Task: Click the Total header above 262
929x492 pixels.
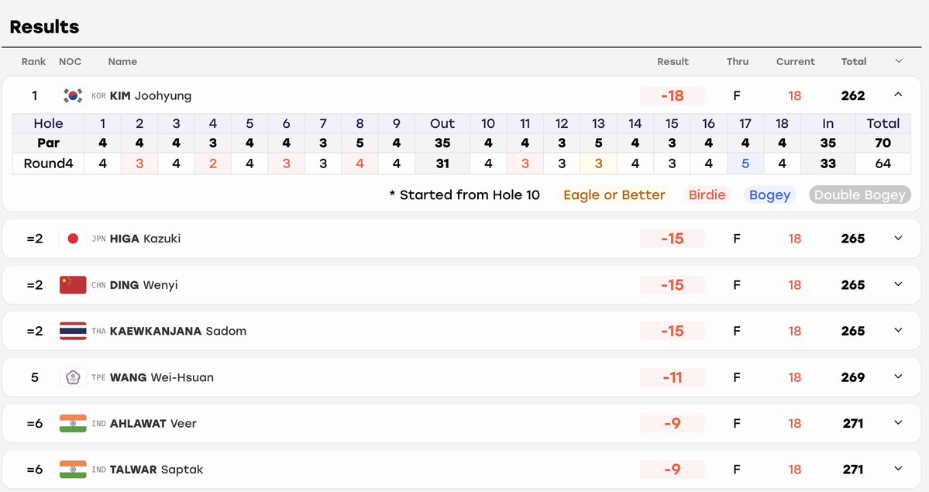Action: [854, 61]
